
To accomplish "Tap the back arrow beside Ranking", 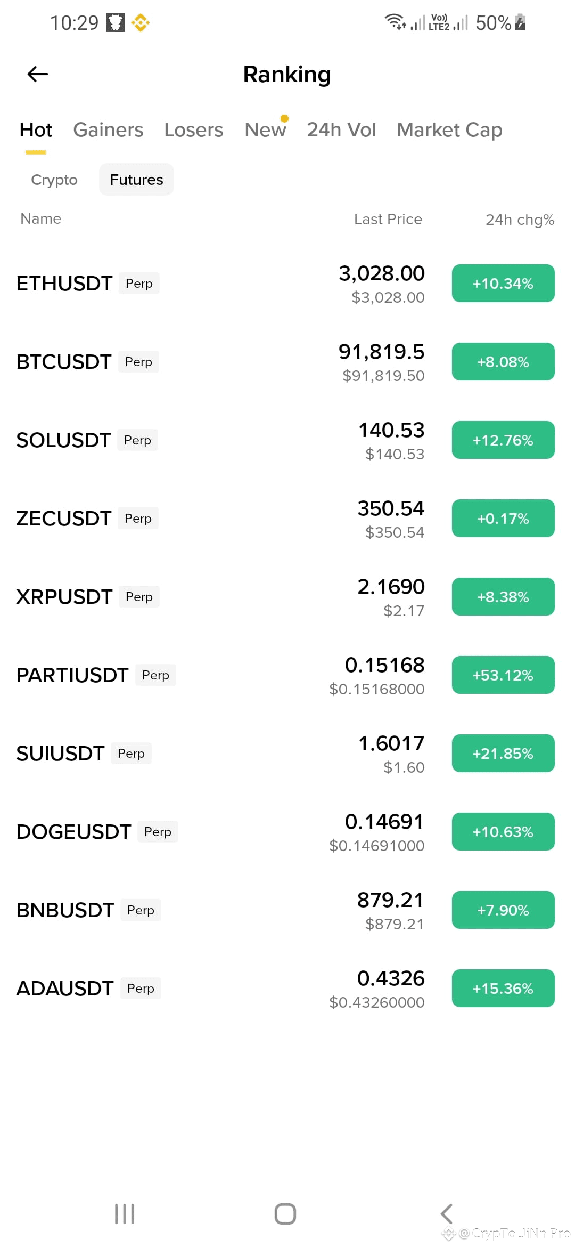I will [38, 74].
